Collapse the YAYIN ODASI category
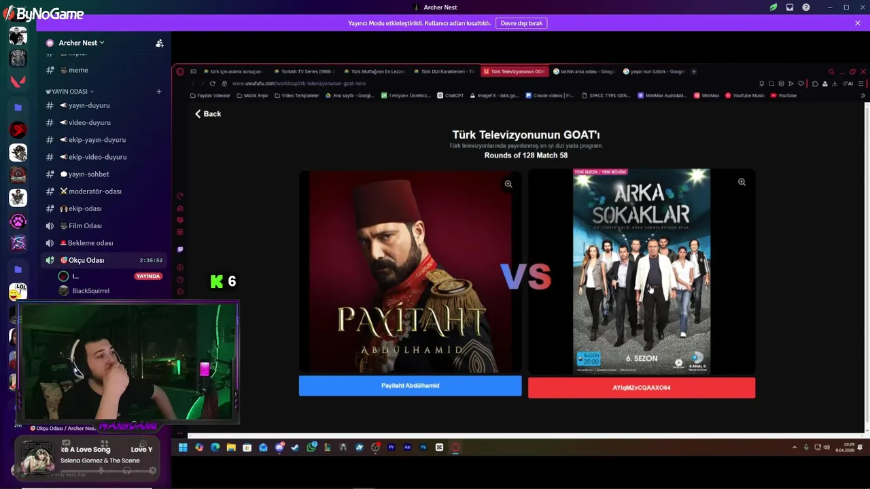The width and height of the screenshot is (870, 489). coord(69,91)
